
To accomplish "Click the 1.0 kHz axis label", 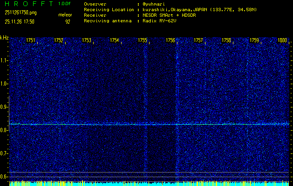I will 4,84.
